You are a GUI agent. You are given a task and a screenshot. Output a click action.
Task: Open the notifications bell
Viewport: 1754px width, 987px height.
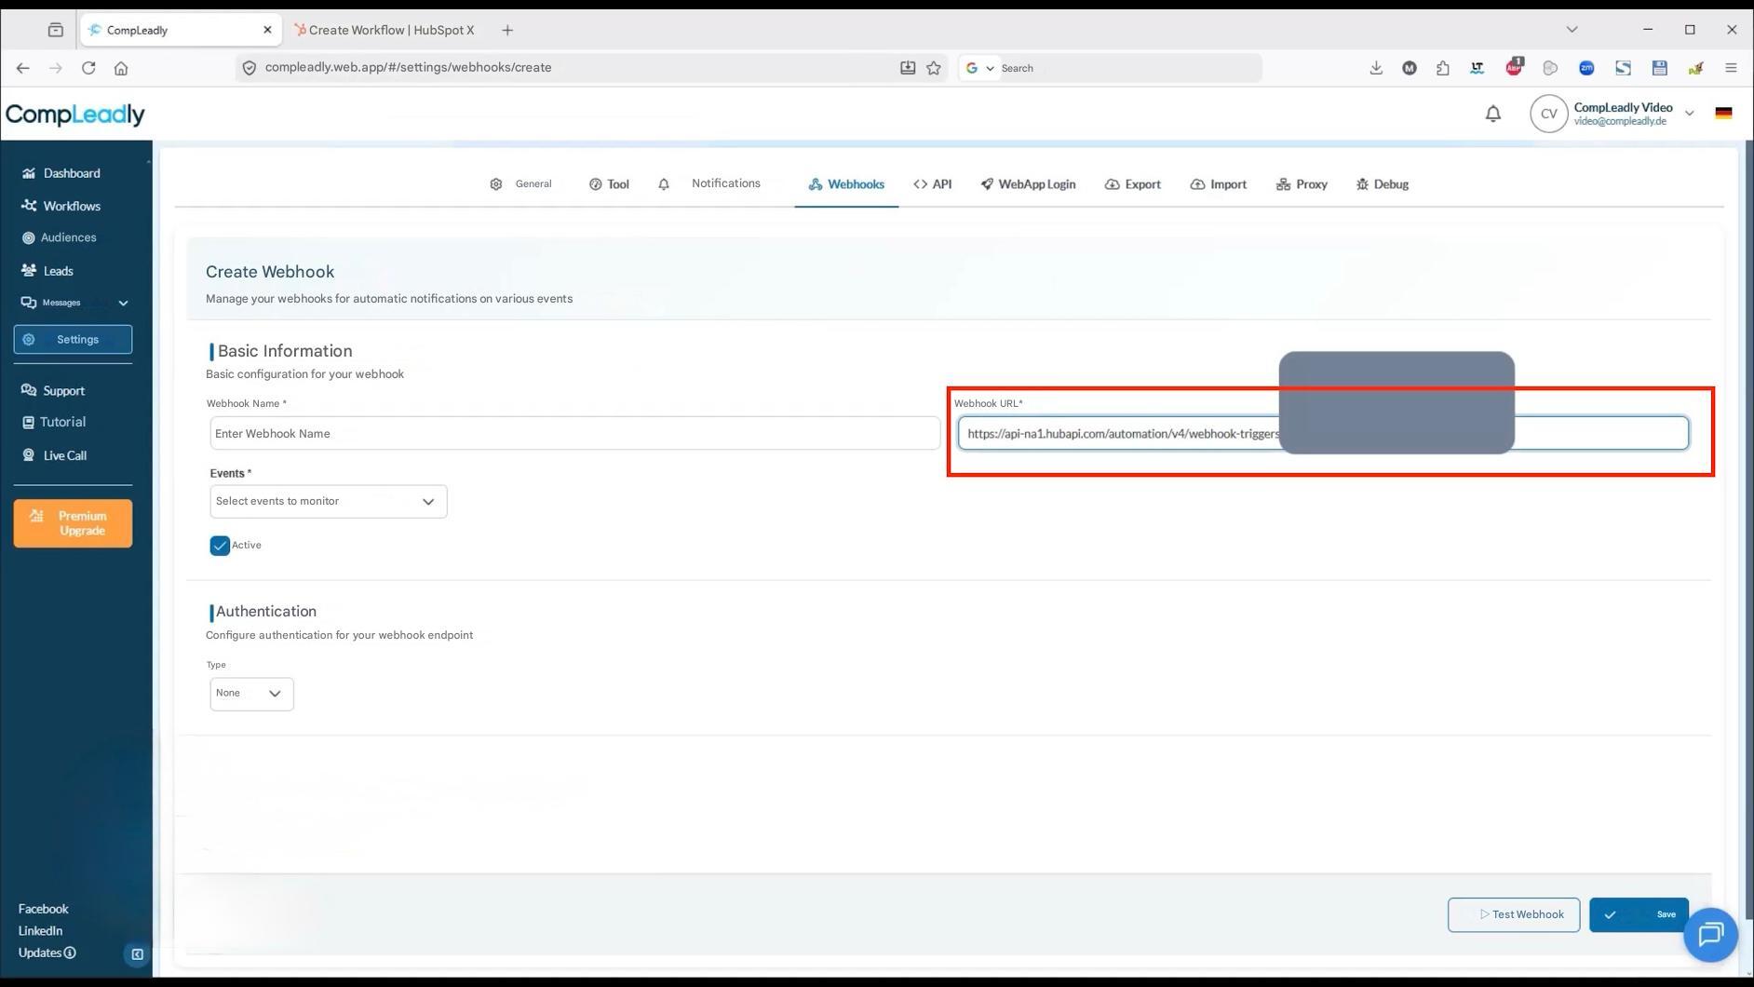click(1492, 113)
